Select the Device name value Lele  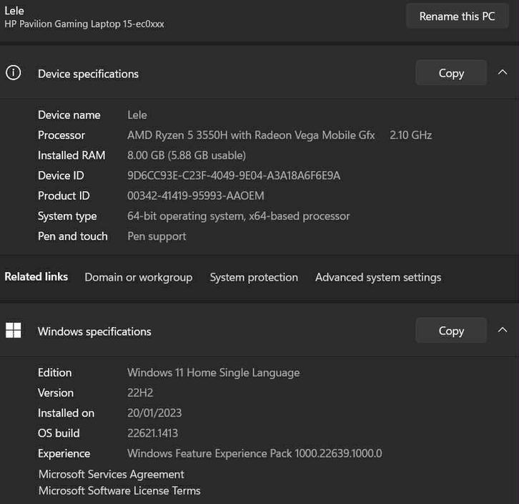coord(137,115)
